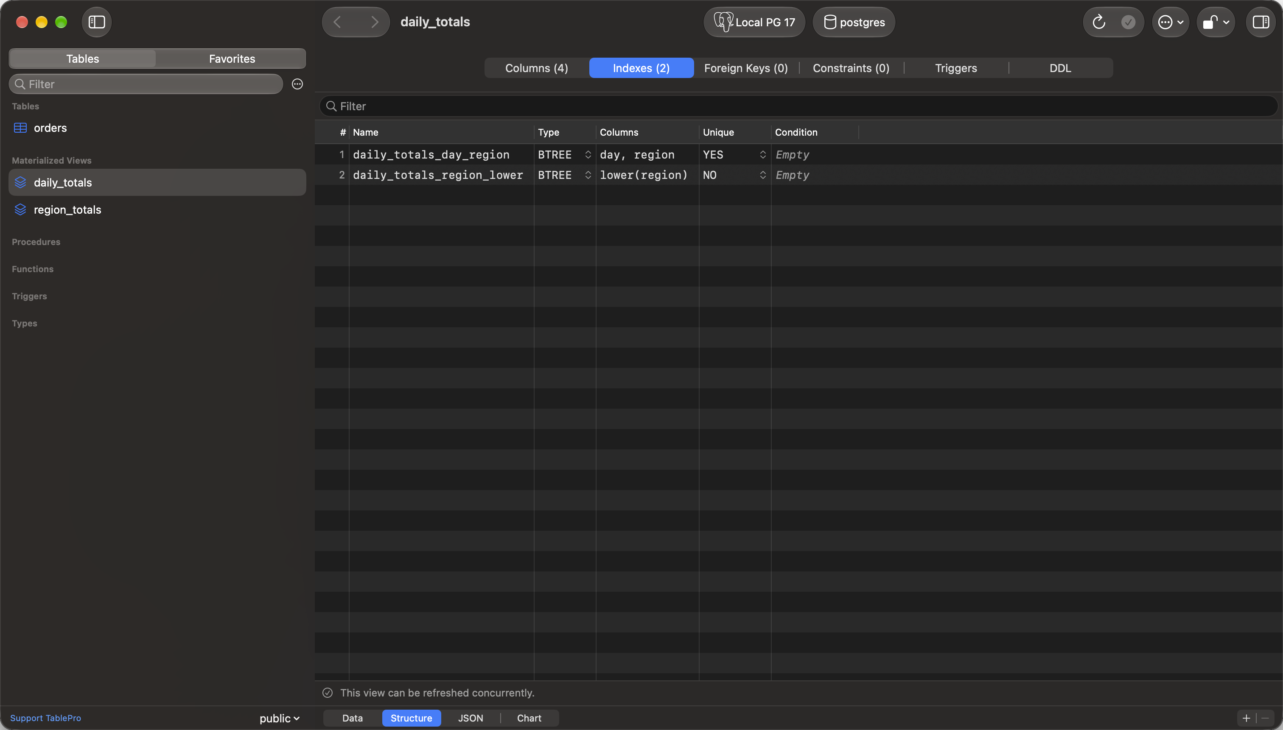
Task: Click the sidebar Filter search field
Action: [146, 84]
